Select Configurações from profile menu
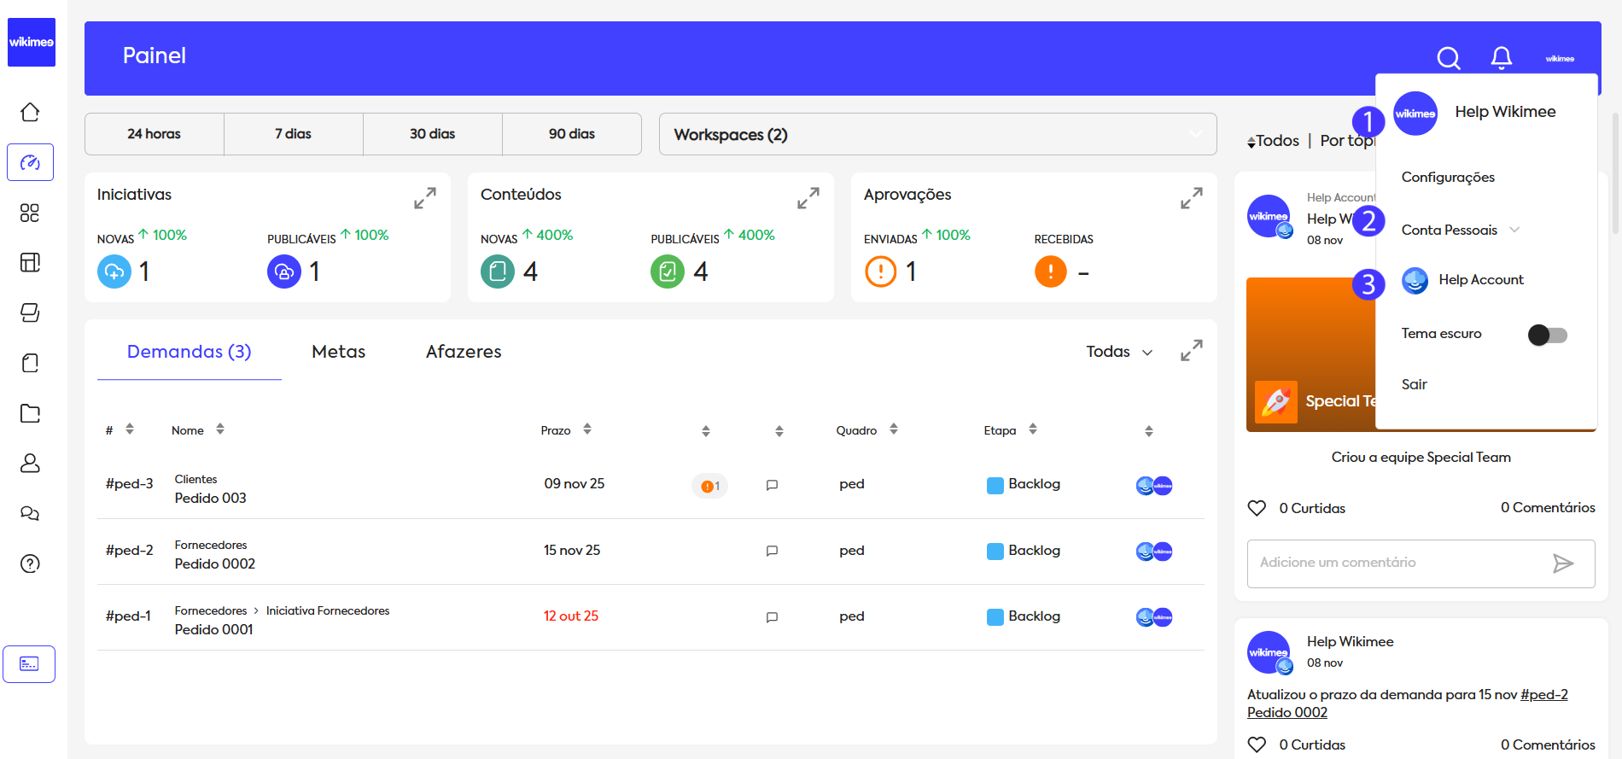 [x=1448, y=177]
